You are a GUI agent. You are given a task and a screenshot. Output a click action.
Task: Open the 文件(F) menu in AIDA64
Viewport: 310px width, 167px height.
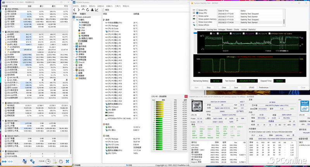(76, 6)
